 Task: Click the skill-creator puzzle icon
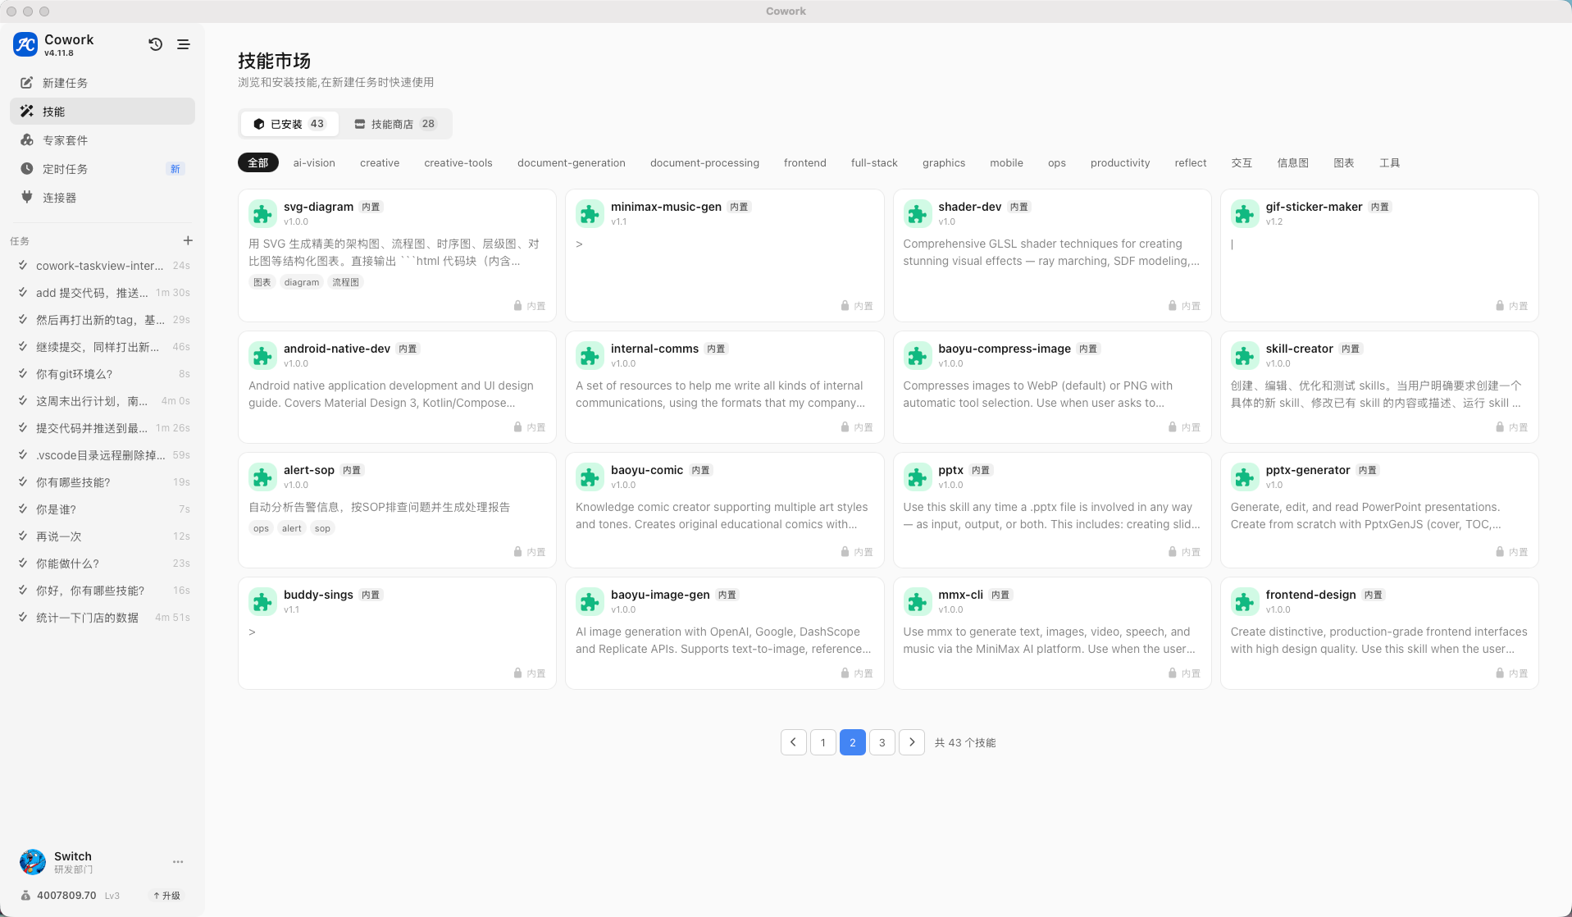tap(1244, 356)
